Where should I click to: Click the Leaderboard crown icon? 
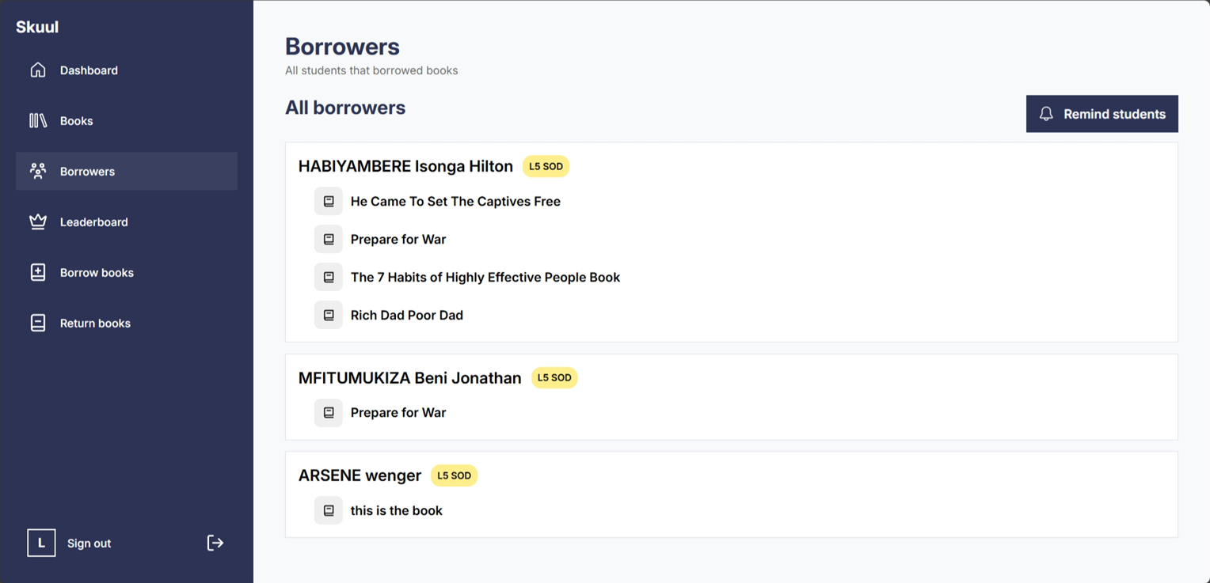38,221
